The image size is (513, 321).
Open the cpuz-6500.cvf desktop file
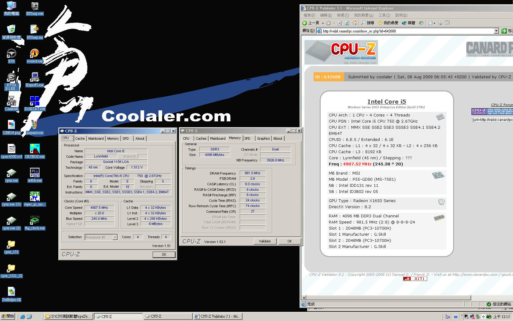point(11,152)
